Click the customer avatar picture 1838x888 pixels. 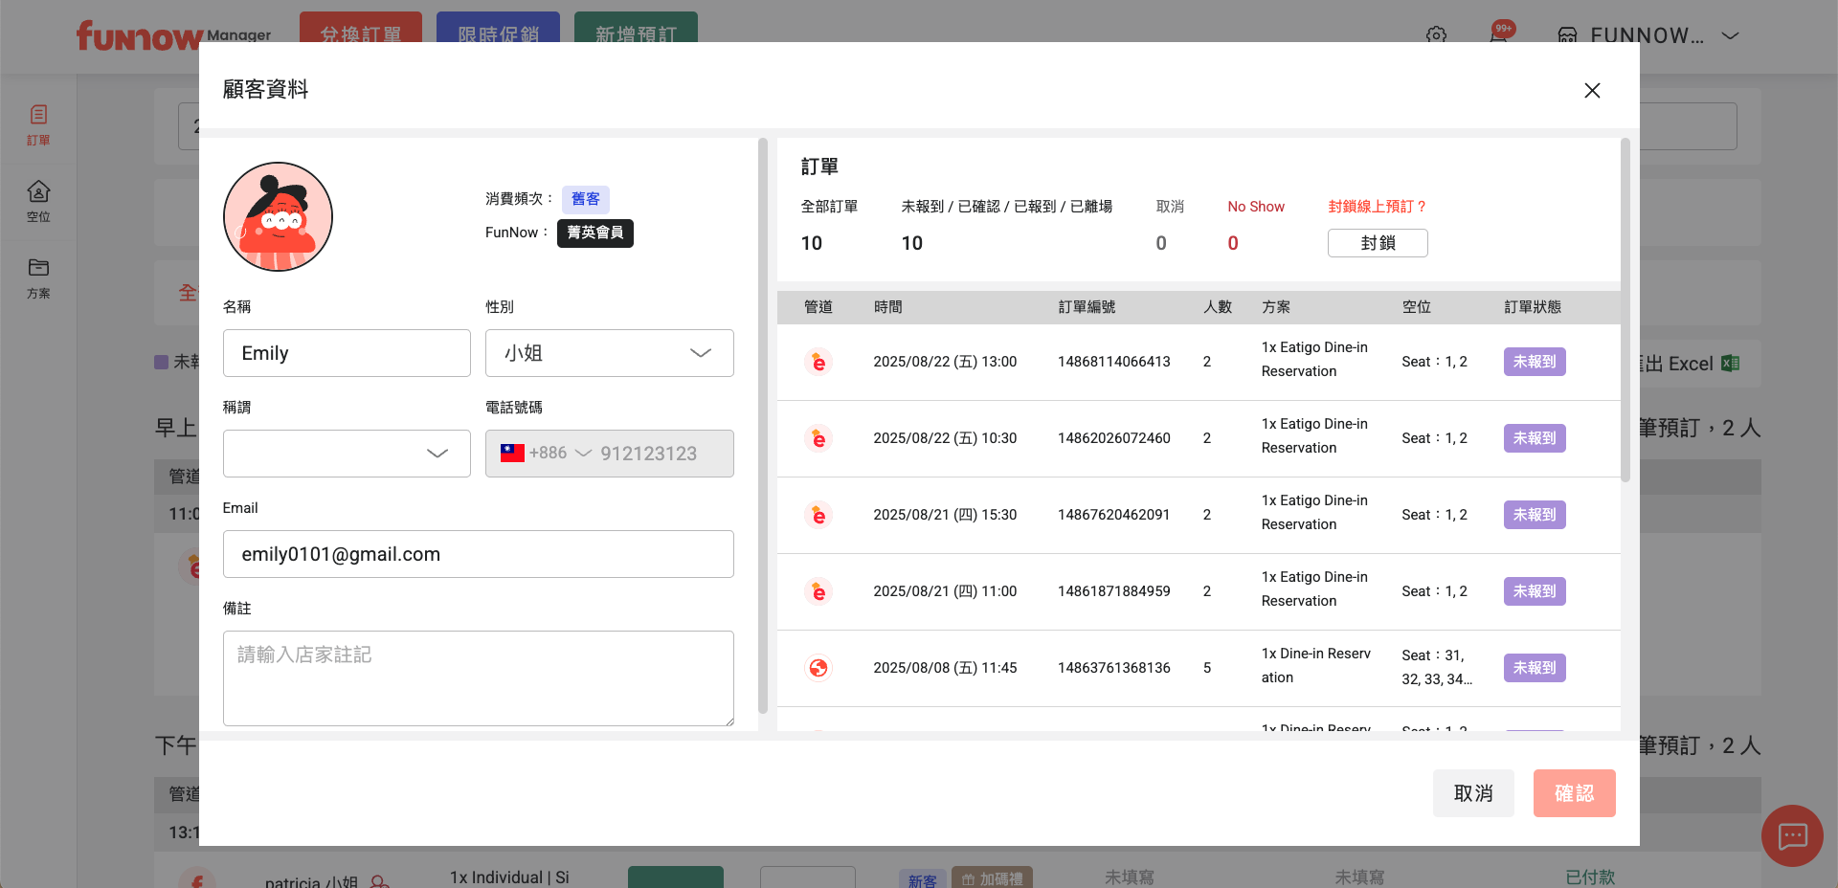pos(278,216)
